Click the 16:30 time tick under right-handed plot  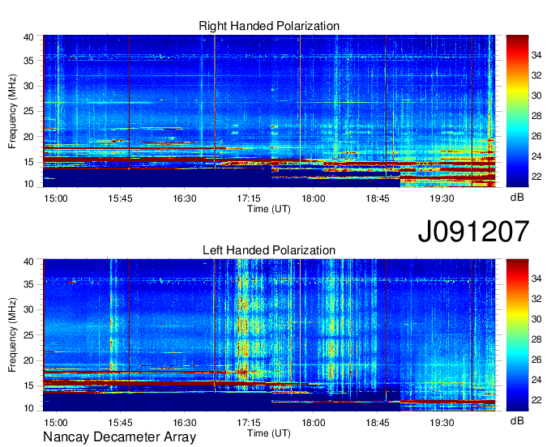click(x=185, y=198)
